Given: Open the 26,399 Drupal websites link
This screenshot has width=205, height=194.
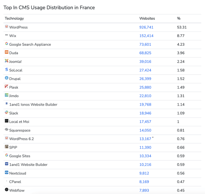Looking at the screenshot, I should (145, 79).
